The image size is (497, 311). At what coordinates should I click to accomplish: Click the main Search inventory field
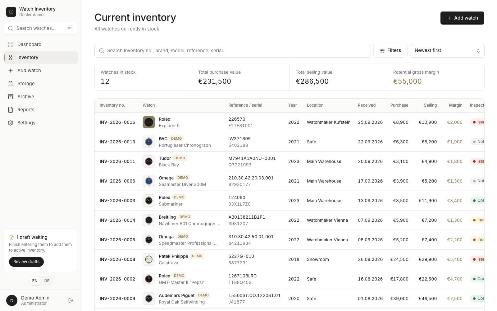click(x=232, y=51)
